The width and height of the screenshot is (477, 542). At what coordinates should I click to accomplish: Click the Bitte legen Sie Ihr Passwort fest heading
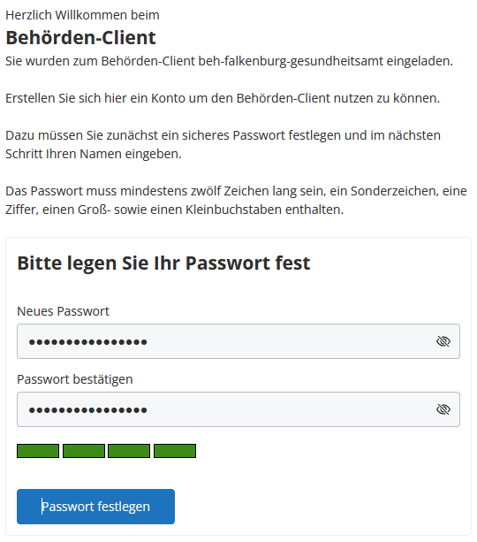point(163,263)
